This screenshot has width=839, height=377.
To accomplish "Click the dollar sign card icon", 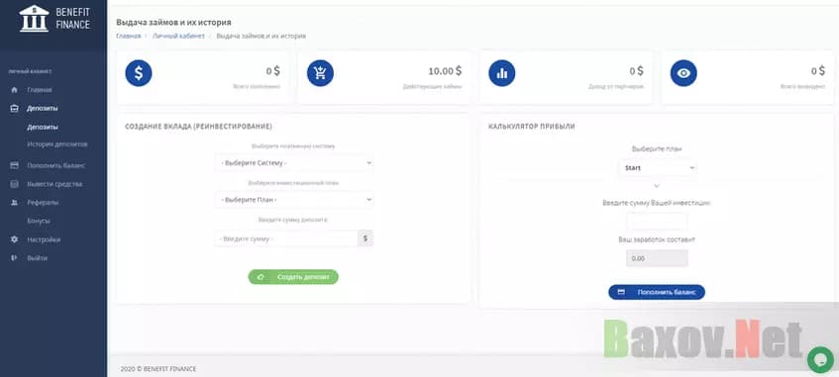I will pos(139,73).
